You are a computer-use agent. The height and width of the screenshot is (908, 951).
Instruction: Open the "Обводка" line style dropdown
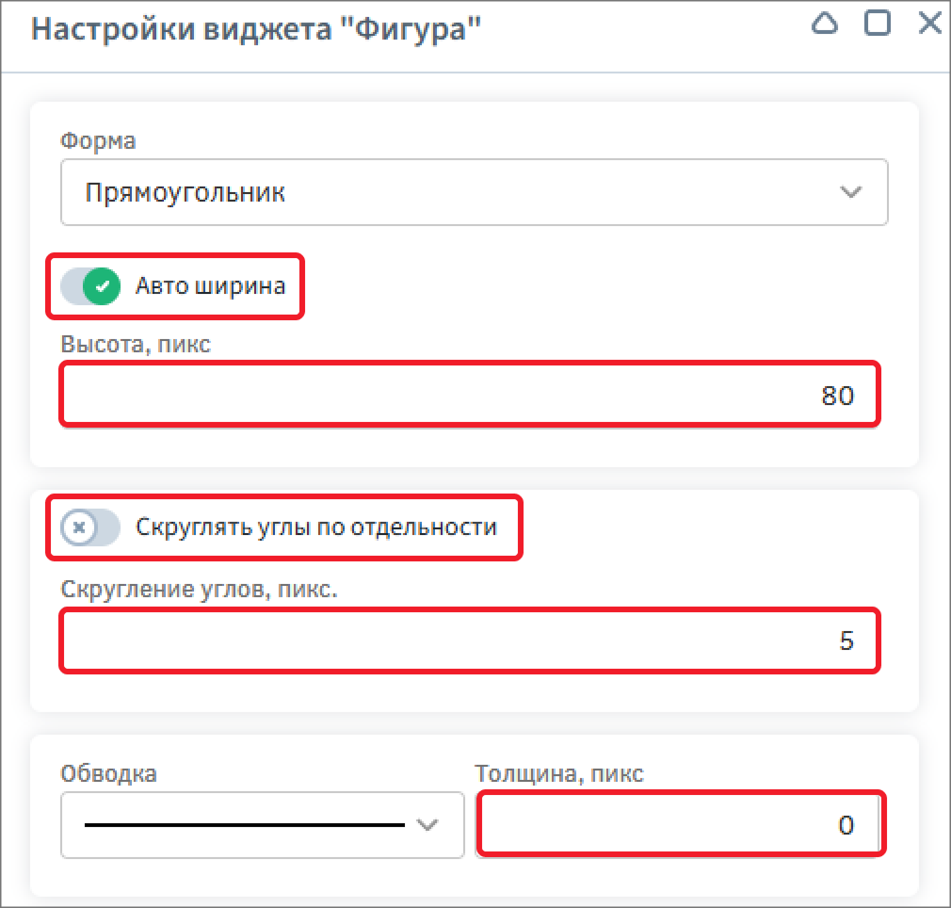coord(262,825)
